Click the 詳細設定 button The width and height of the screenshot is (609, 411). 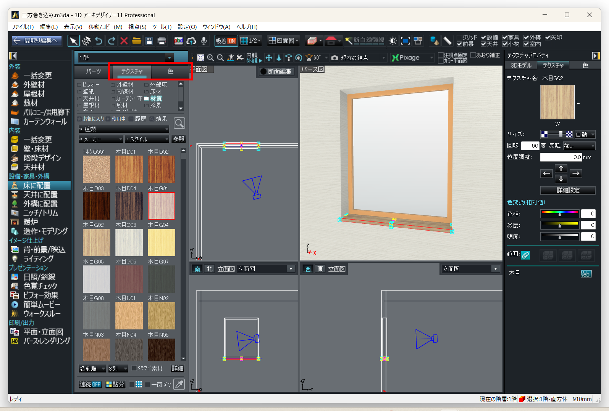pyautogui.click(x=567, y=190)
